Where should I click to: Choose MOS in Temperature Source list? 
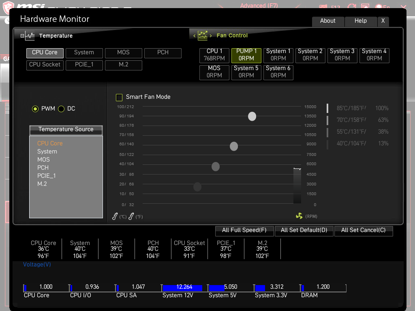(43, 160)
